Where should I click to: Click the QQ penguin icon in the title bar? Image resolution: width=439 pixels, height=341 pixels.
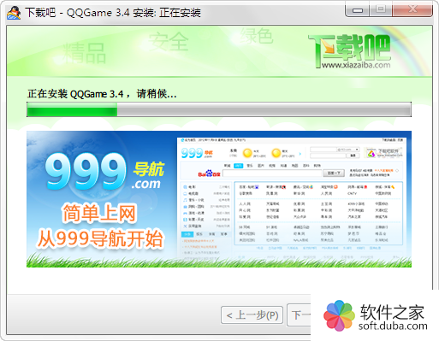14,12
